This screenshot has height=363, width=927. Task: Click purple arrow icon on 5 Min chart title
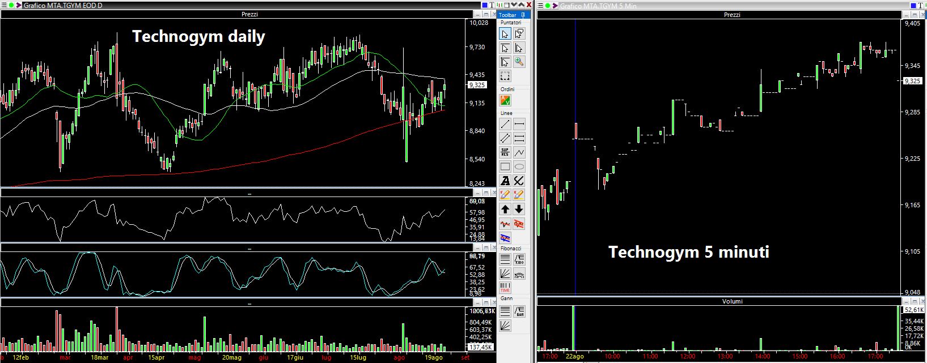[x=555, y=5]
